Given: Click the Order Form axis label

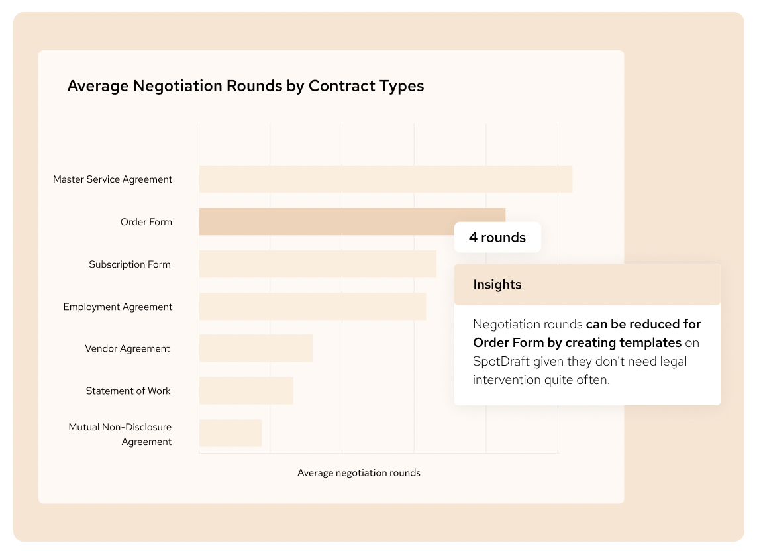Looking at the screenshot, I should click(x=146, y=222).
